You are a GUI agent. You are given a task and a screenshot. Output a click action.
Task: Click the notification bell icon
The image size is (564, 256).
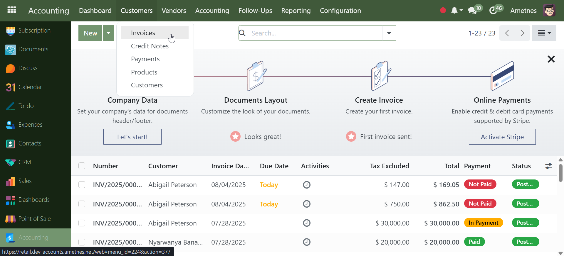[x=454, y=11]
